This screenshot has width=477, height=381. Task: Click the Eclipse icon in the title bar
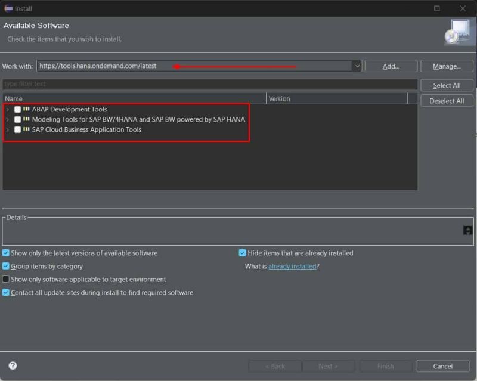click(x=8, y=8)
